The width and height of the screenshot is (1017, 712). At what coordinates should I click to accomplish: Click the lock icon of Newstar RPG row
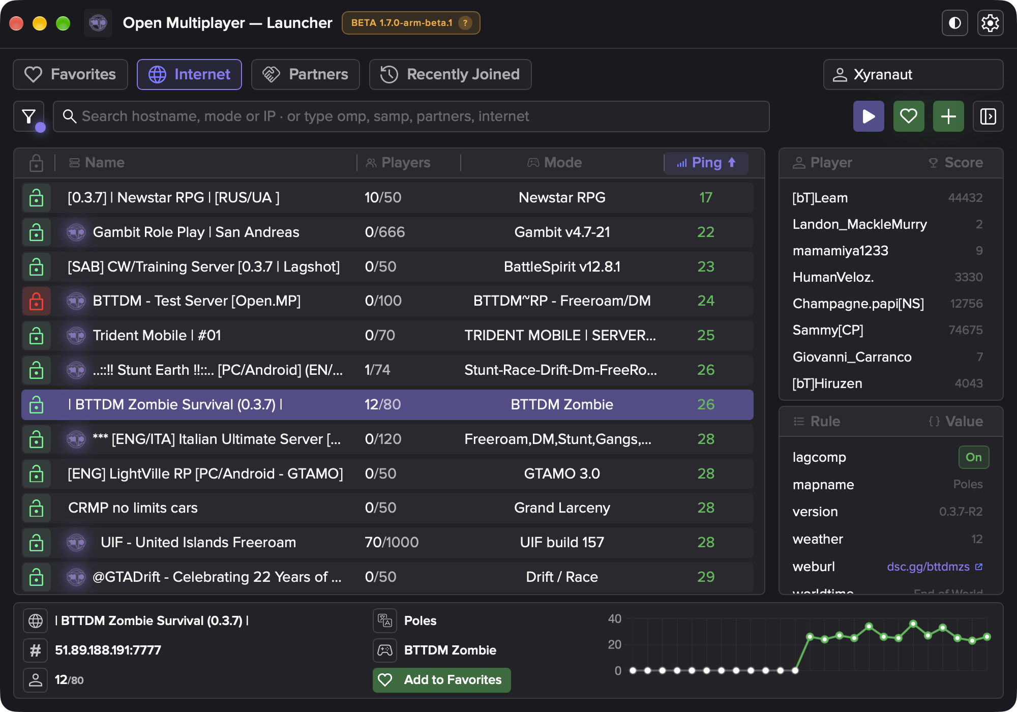pos(36,197)
